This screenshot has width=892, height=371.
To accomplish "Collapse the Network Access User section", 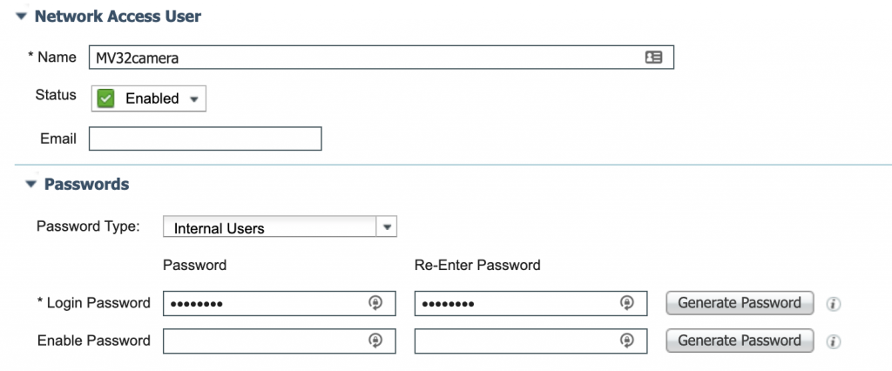I will tap(21, 17).
